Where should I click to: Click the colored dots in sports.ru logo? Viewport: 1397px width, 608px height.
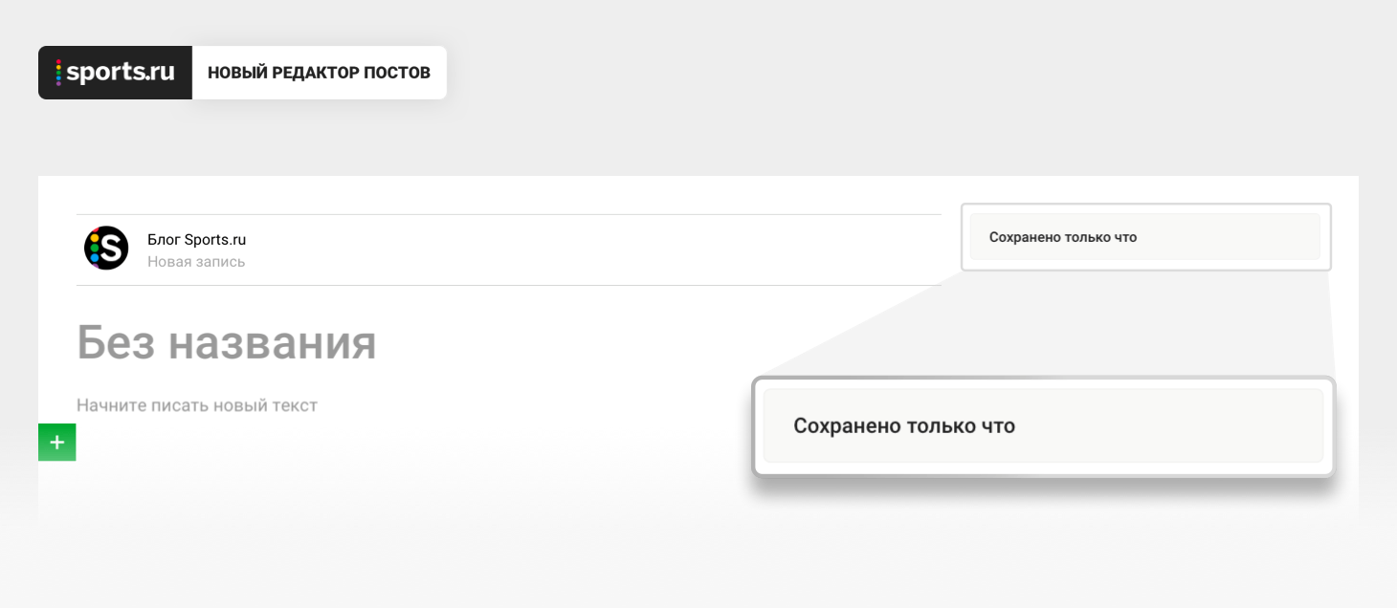59,73
